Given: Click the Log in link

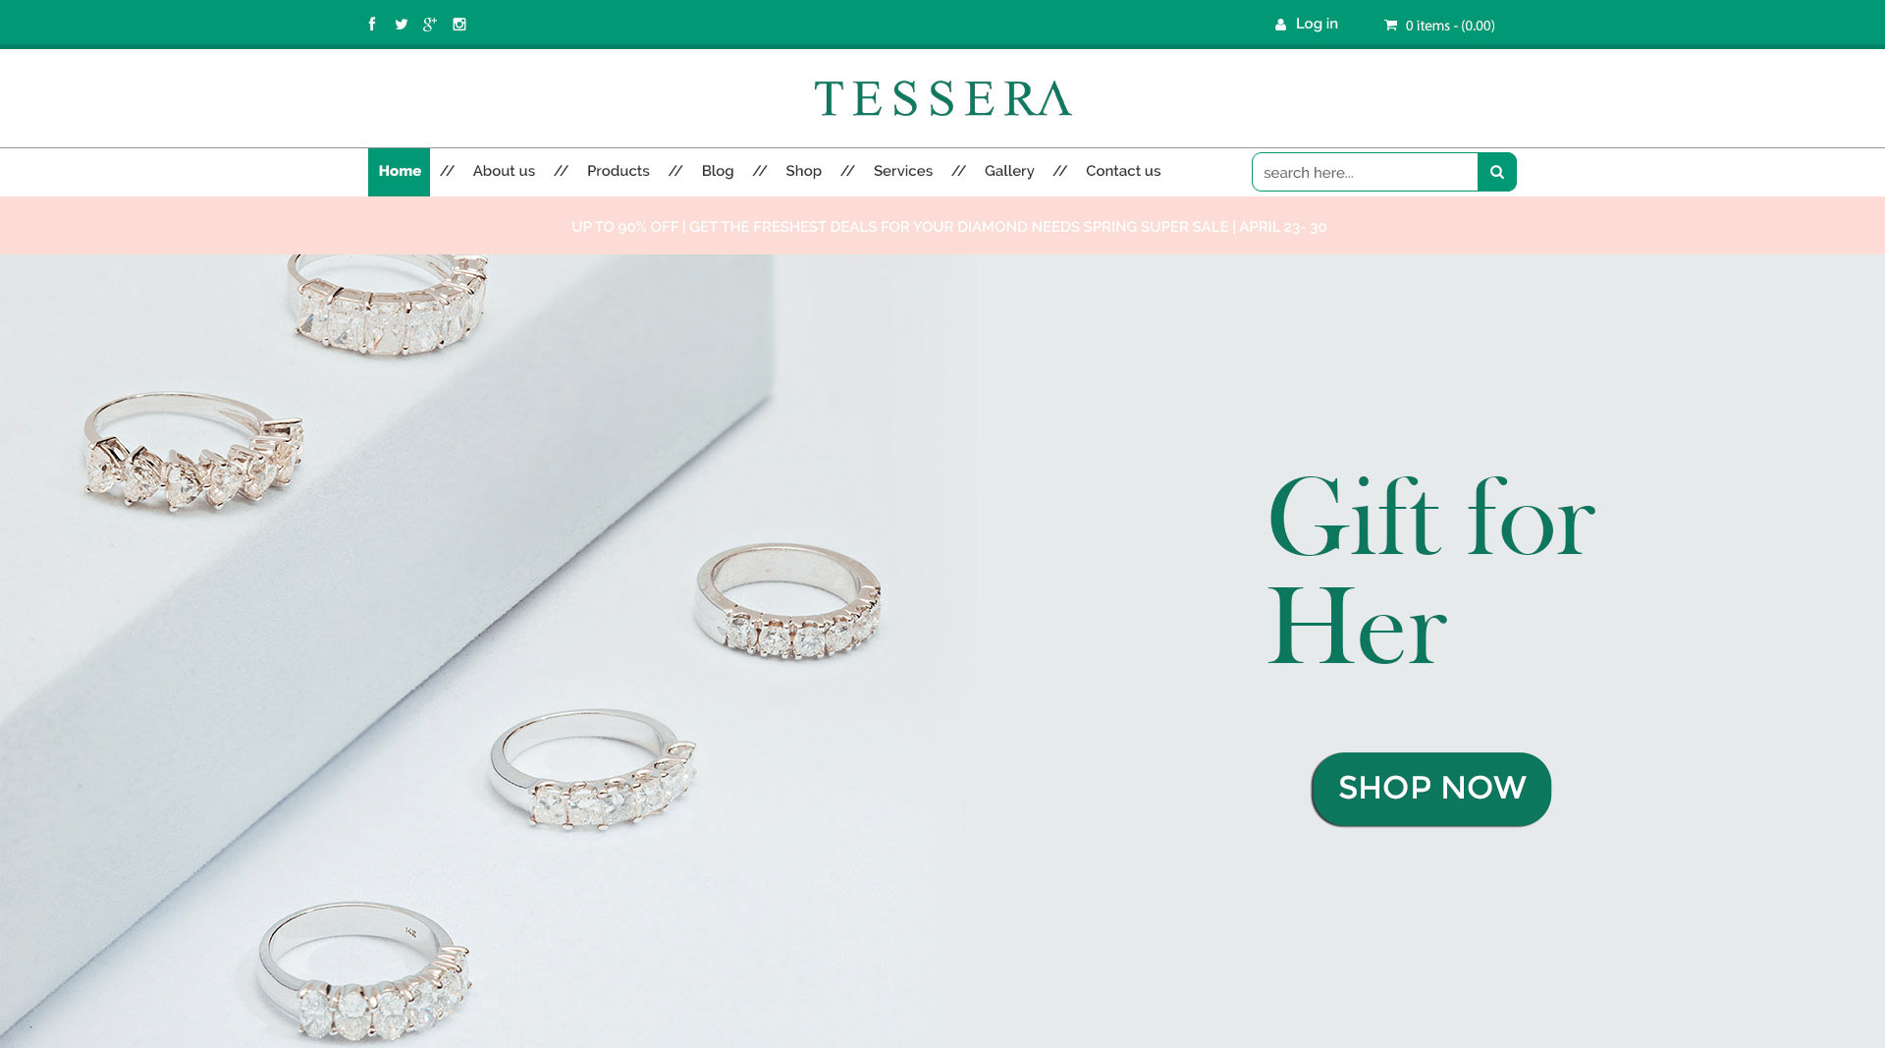Looking at the screenshot, I should pos(1317,24).
